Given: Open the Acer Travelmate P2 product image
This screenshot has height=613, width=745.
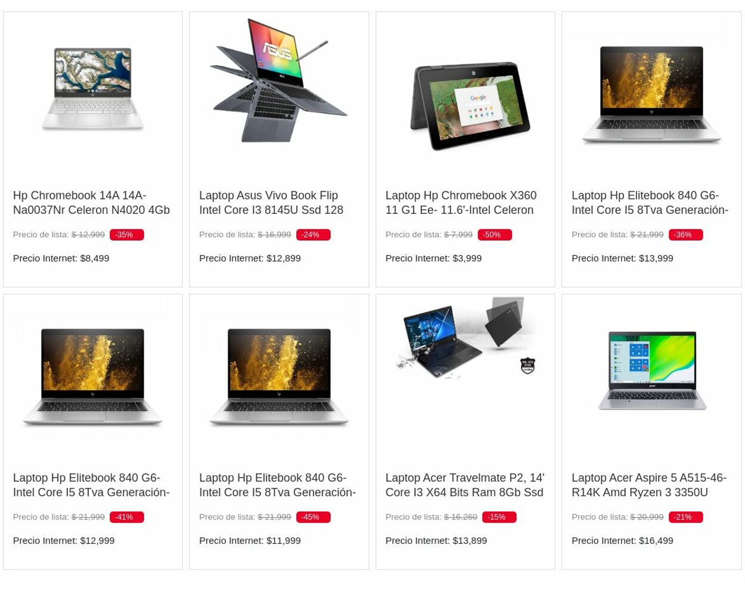Looking at the screenshot, I should [x=465, y=337].
